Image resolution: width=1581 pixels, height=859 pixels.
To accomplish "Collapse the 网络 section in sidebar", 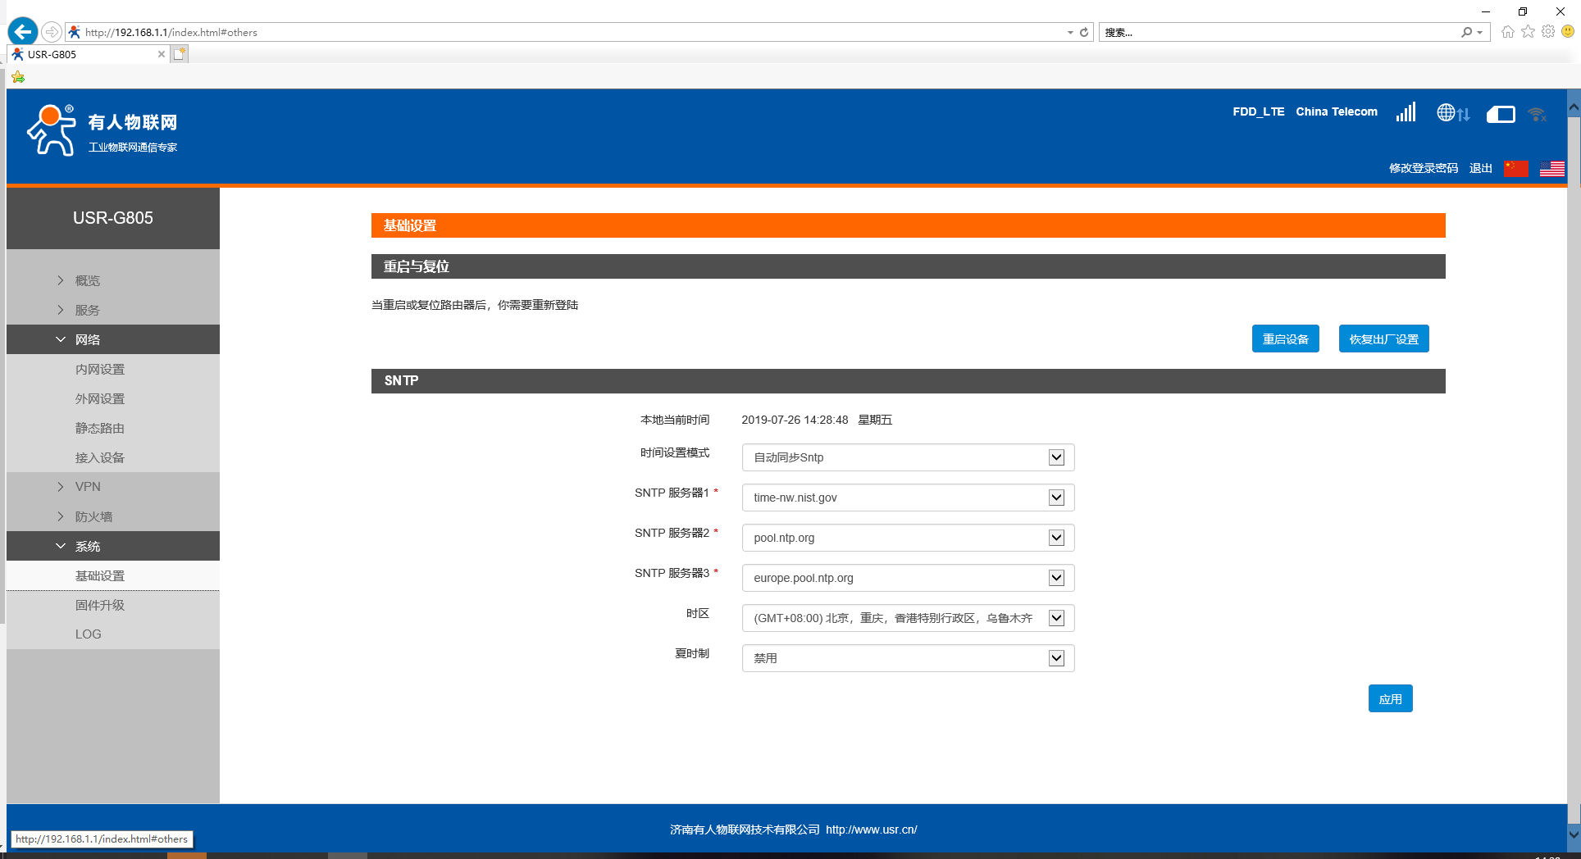I will (88, 339).
